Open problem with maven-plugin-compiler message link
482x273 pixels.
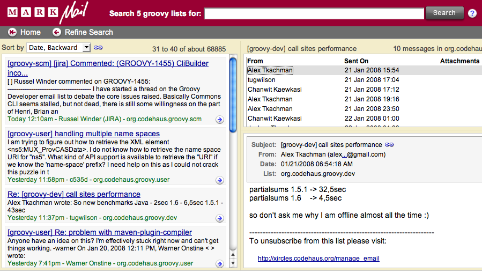[100, 232]
